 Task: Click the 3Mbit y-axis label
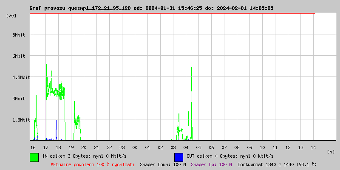pos(19,99)
